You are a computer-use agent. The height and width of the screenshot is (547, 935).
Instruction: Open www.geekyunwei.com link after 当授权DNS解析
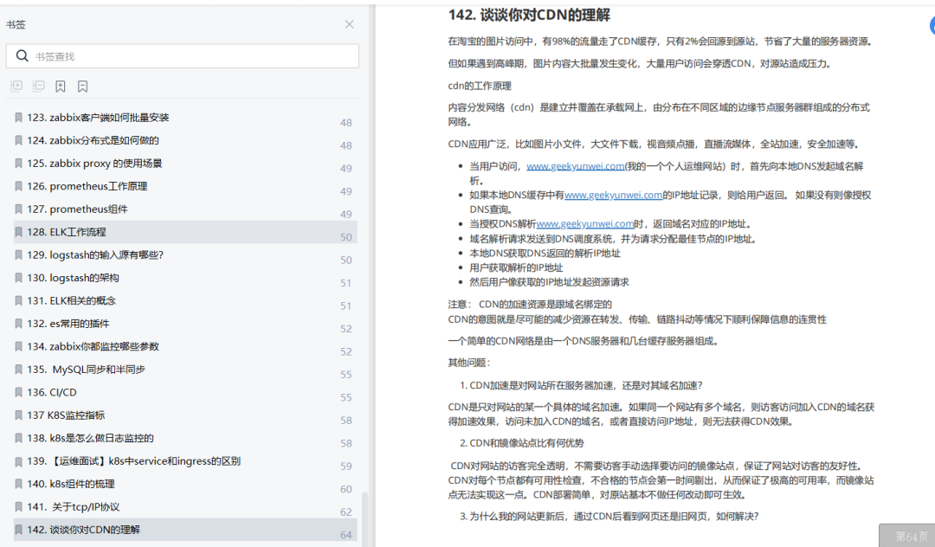[x=585, y=224]
